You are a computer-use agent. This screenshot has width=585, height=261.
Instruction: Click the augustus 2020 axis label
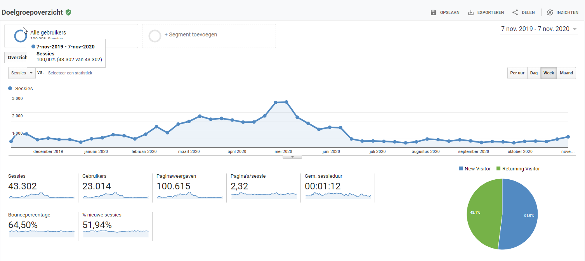(x=426, y=152)
